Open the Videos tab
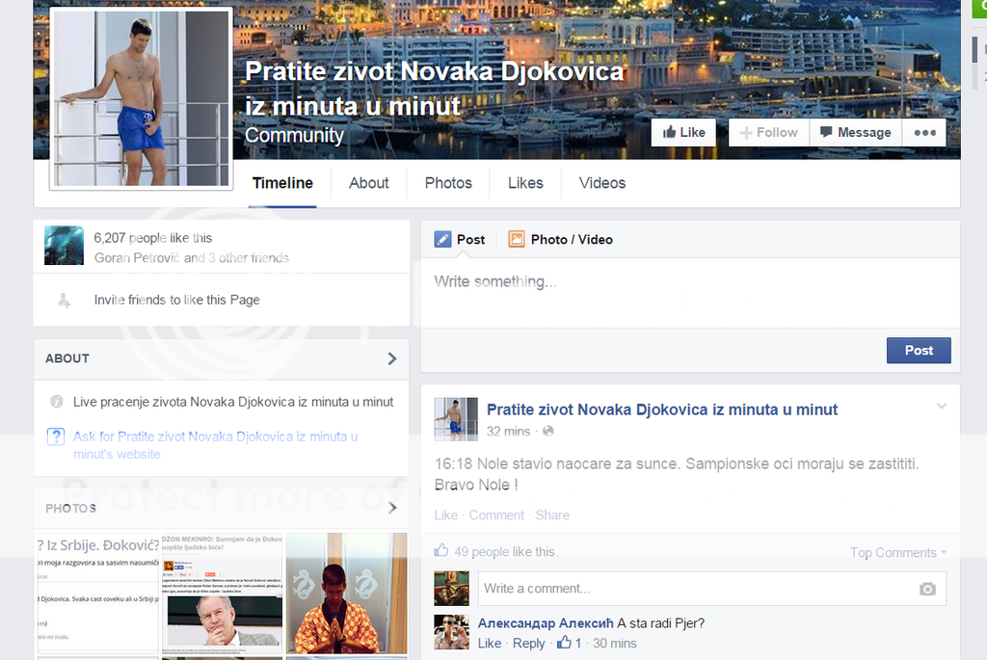987x660 pixels. click(x=601, y=183)
